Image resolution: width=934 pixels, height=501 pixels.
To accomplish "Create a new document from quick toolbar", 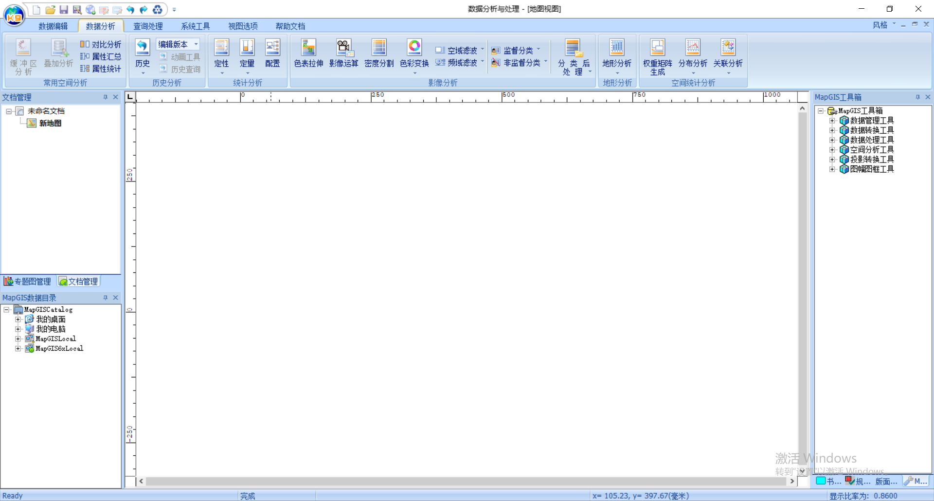I will pyautogui.click(x=36, y=9).
